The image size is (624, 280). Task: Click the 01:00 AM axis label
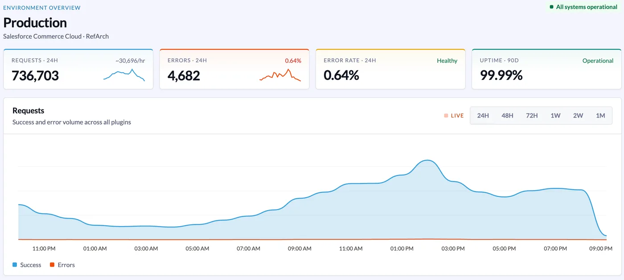click(x=95, y=248)
